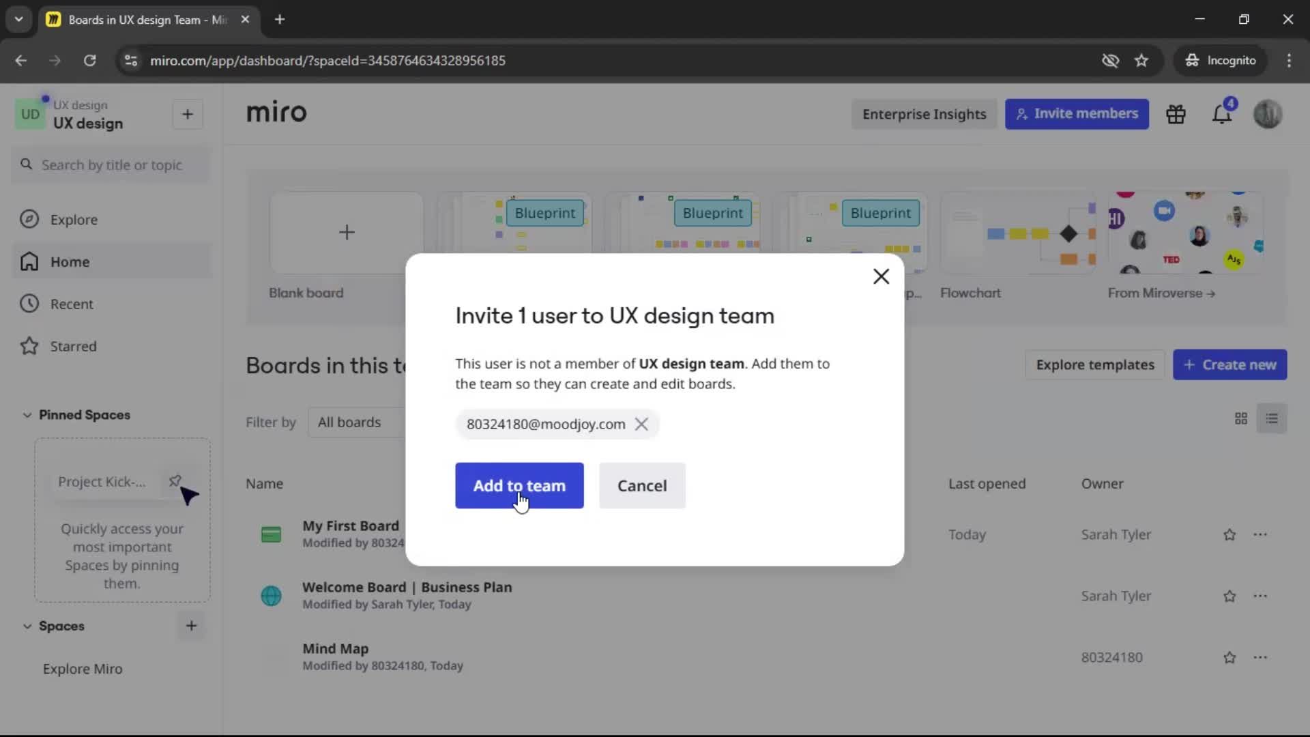
Task: Open Mind Map board
Action: [335, 648]
